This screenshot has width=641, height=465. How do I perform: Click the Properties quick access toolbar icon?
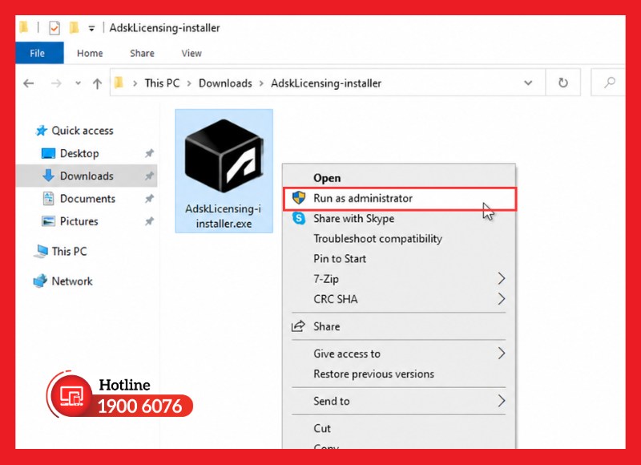click(x=54, y=28)
